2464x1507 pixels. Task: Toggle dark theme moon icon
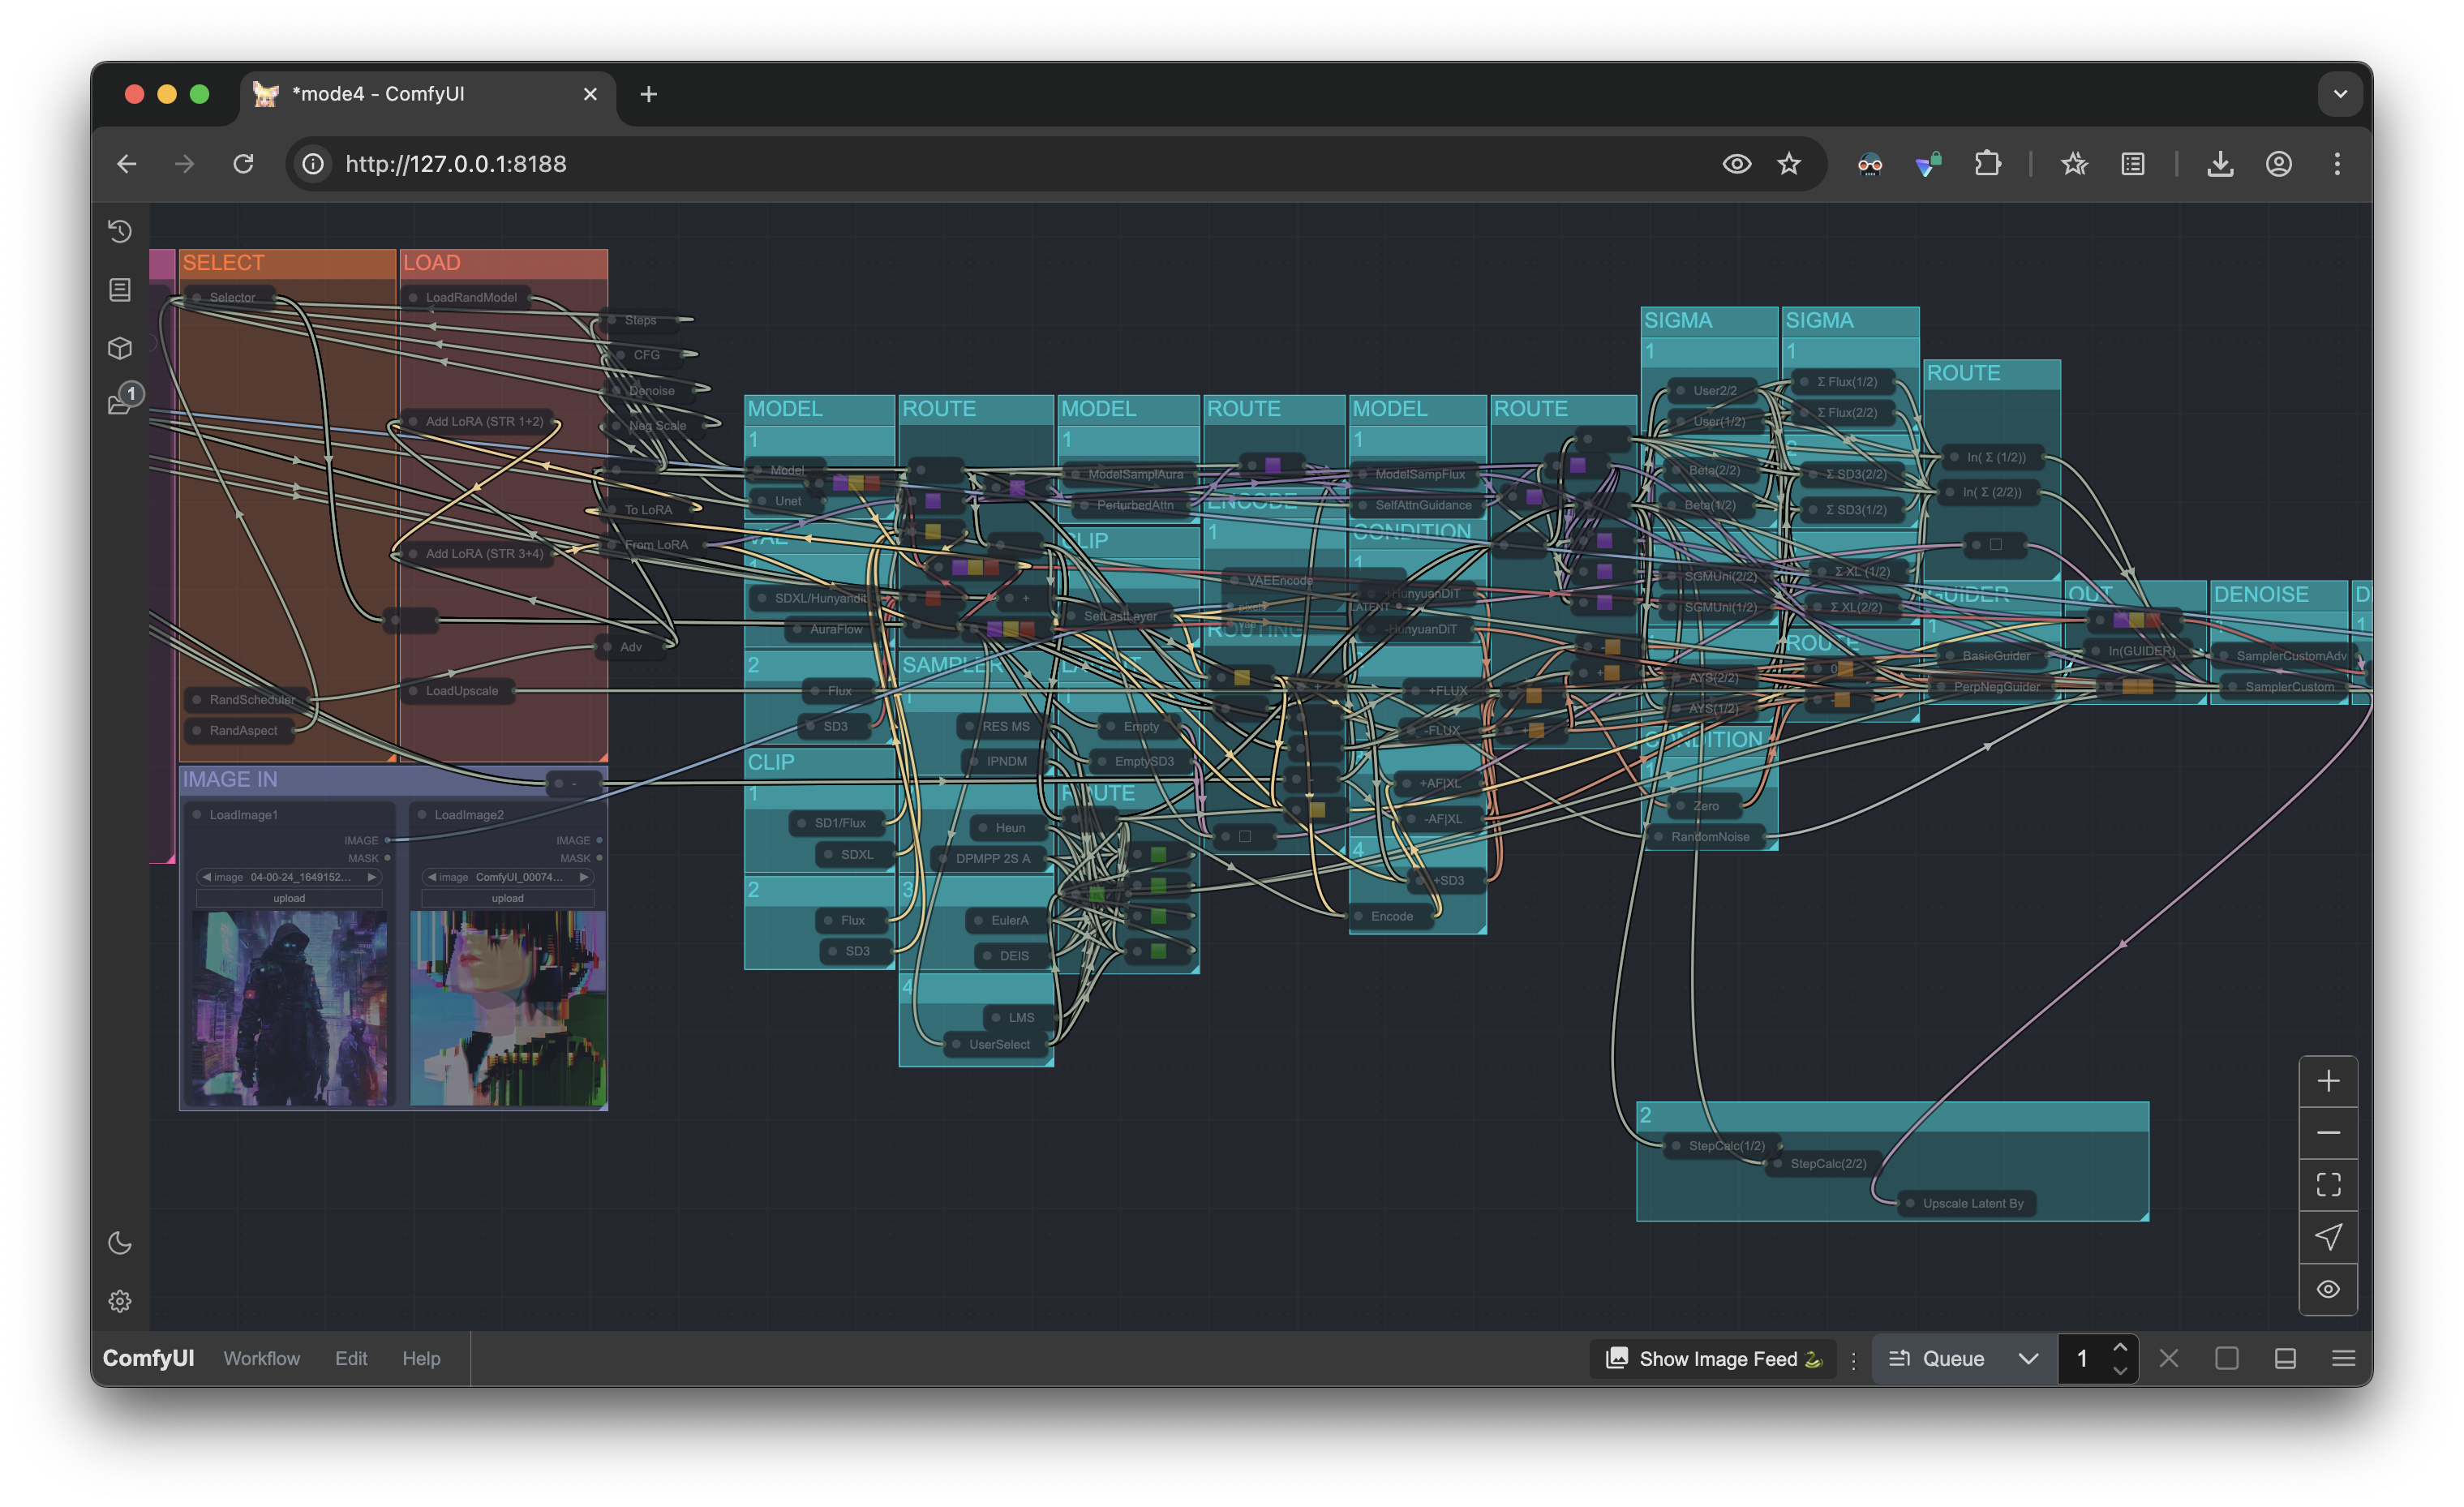(x=120, y=1243)
